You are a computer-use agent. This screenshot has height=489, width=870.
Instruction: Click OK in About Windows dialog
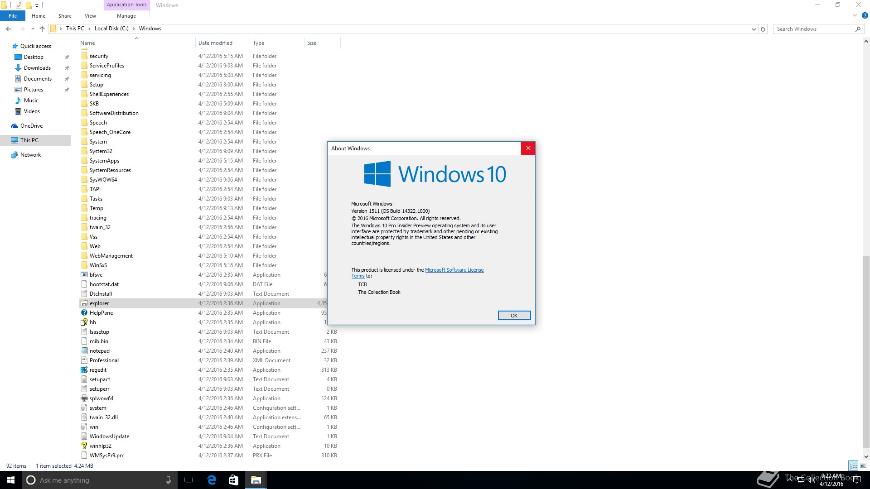tap(514, 316)
